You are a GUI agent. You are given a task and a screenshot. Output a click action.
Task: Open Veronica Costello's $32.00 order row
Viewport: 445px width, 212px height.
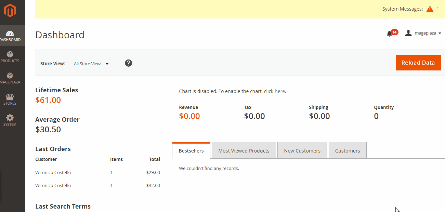(97, 186)
